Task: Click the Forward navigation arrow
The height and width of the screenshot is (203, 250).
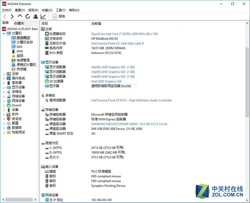Action: (x=12, y=16)
